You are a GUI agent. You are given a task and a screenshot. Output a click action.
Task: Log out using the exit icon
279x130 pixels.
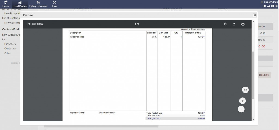(276, 6)
